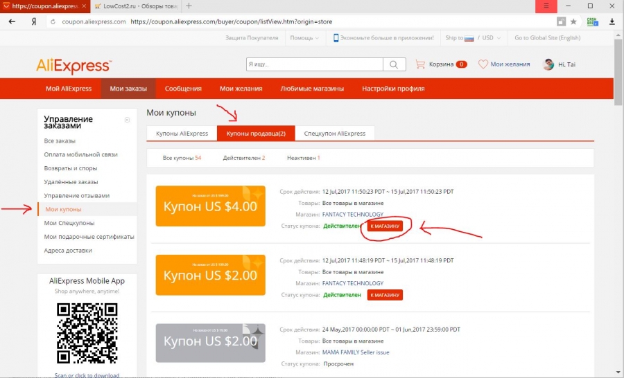This screenshot has width=624, height=378.
Task: Open Мои заказы menu item
Action: tap(128, 89)
